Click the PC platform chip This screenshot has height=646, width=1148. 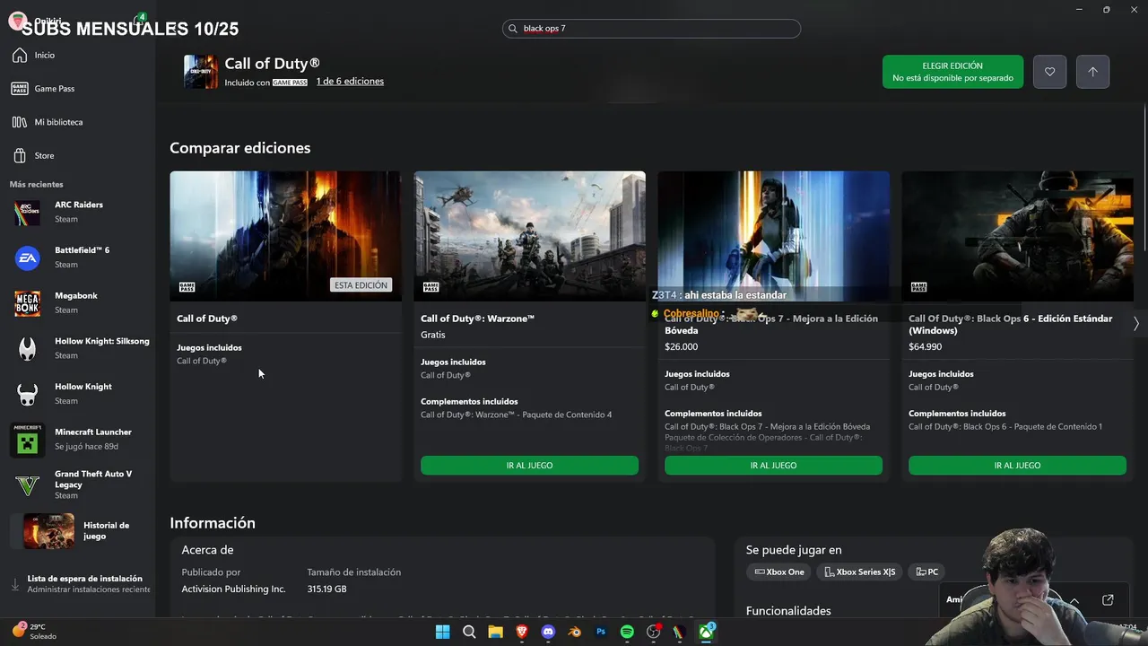[x=927, y=572]
